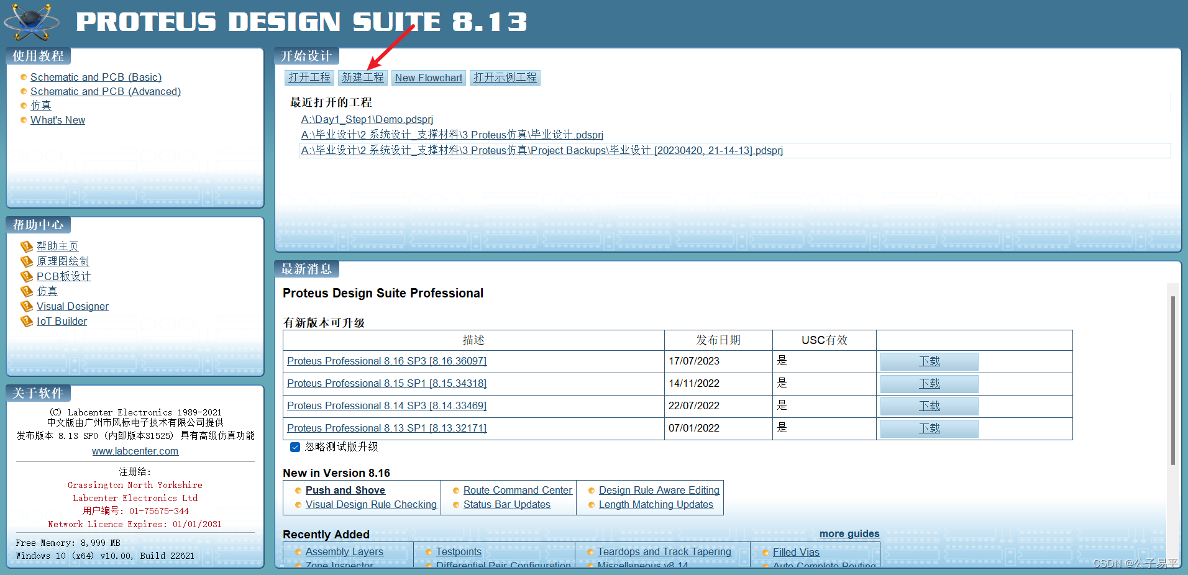Viewport: 1188px width, 575px height.
Task: Open Assembly Layers guide
Action: coord(344,552)
